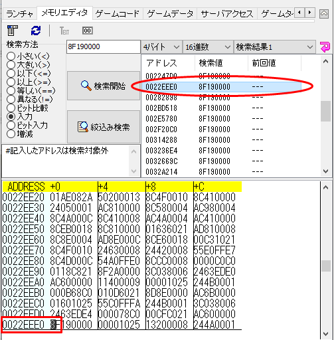Click memory value 01636021
334x340 pixels.
click(167, 229)
